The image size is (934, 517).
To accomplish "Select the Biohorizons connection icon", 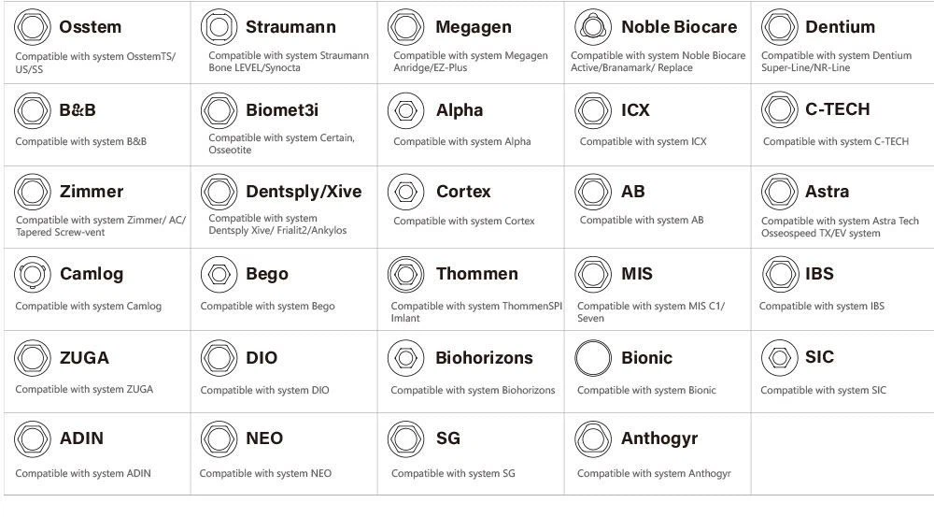I will [405, 357].
